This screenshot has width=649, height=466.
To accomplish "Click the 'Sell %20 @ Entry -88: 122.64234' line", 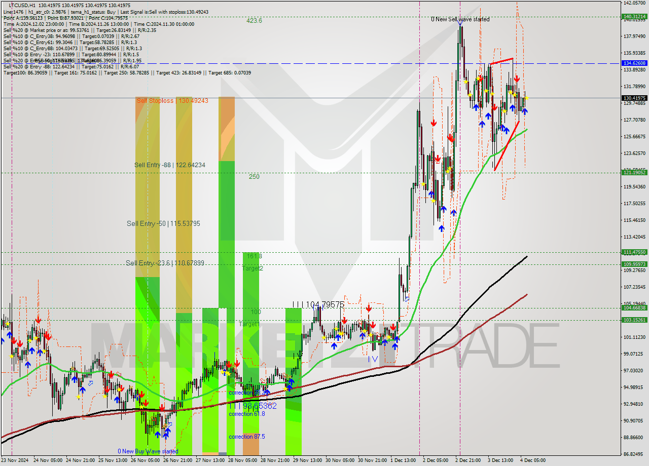I will click(x=71, y=66).
